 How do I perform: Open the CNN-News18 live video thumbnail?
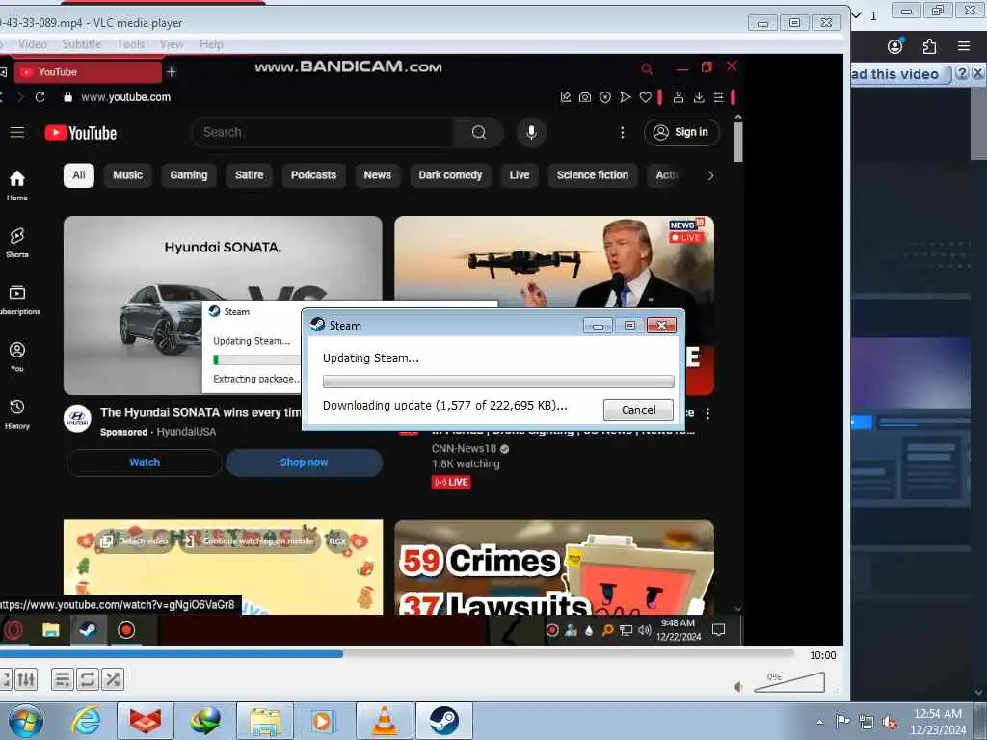[554, 261]
